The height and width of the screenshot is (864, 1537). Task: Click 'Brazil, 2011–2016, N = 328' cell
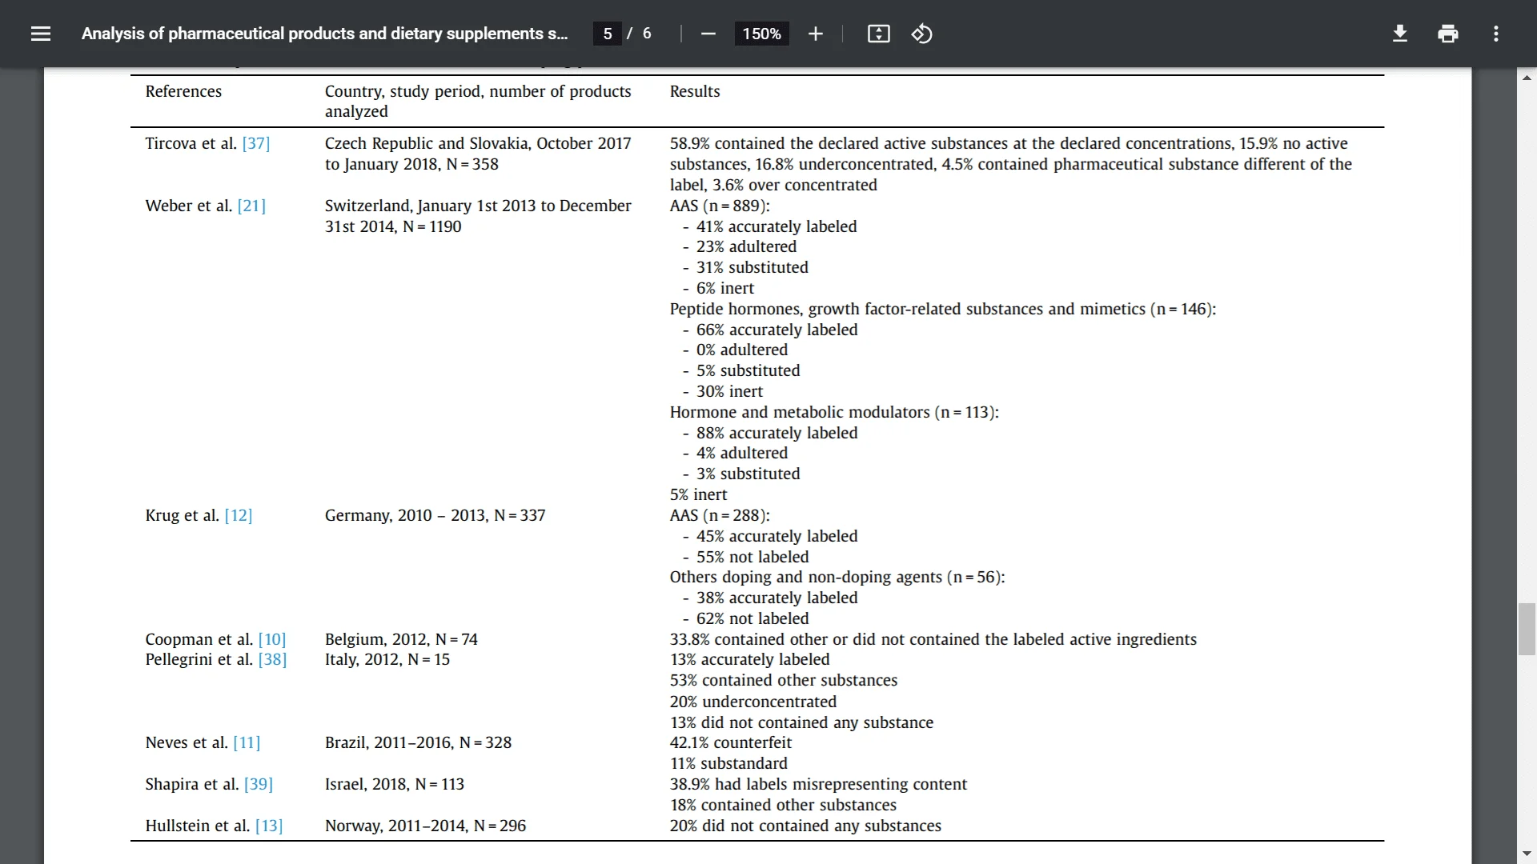(x=418, y=742)
